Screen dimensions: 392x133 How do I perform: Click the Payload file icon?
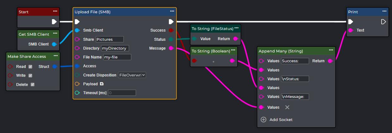[x=102, y=84]
